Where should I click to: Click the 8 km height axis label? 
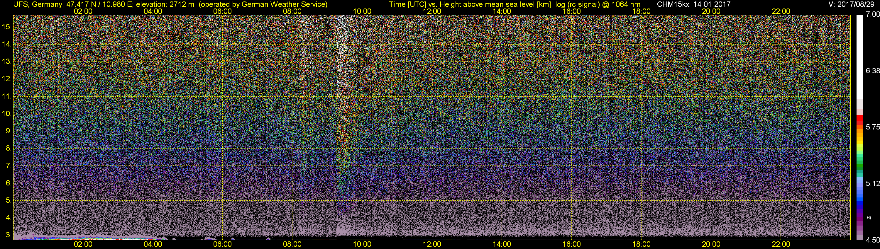coord(9,149)
